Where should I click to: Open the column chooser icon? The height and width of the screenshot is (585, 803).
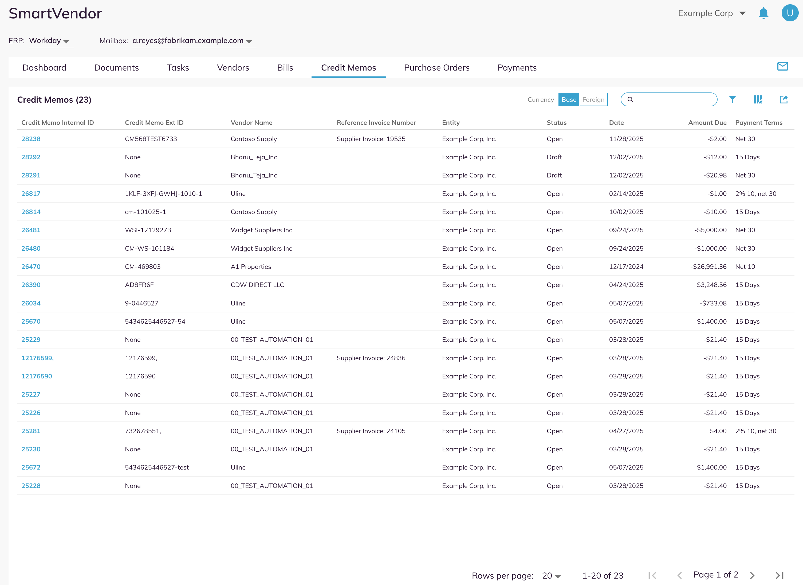pos(758,100)
